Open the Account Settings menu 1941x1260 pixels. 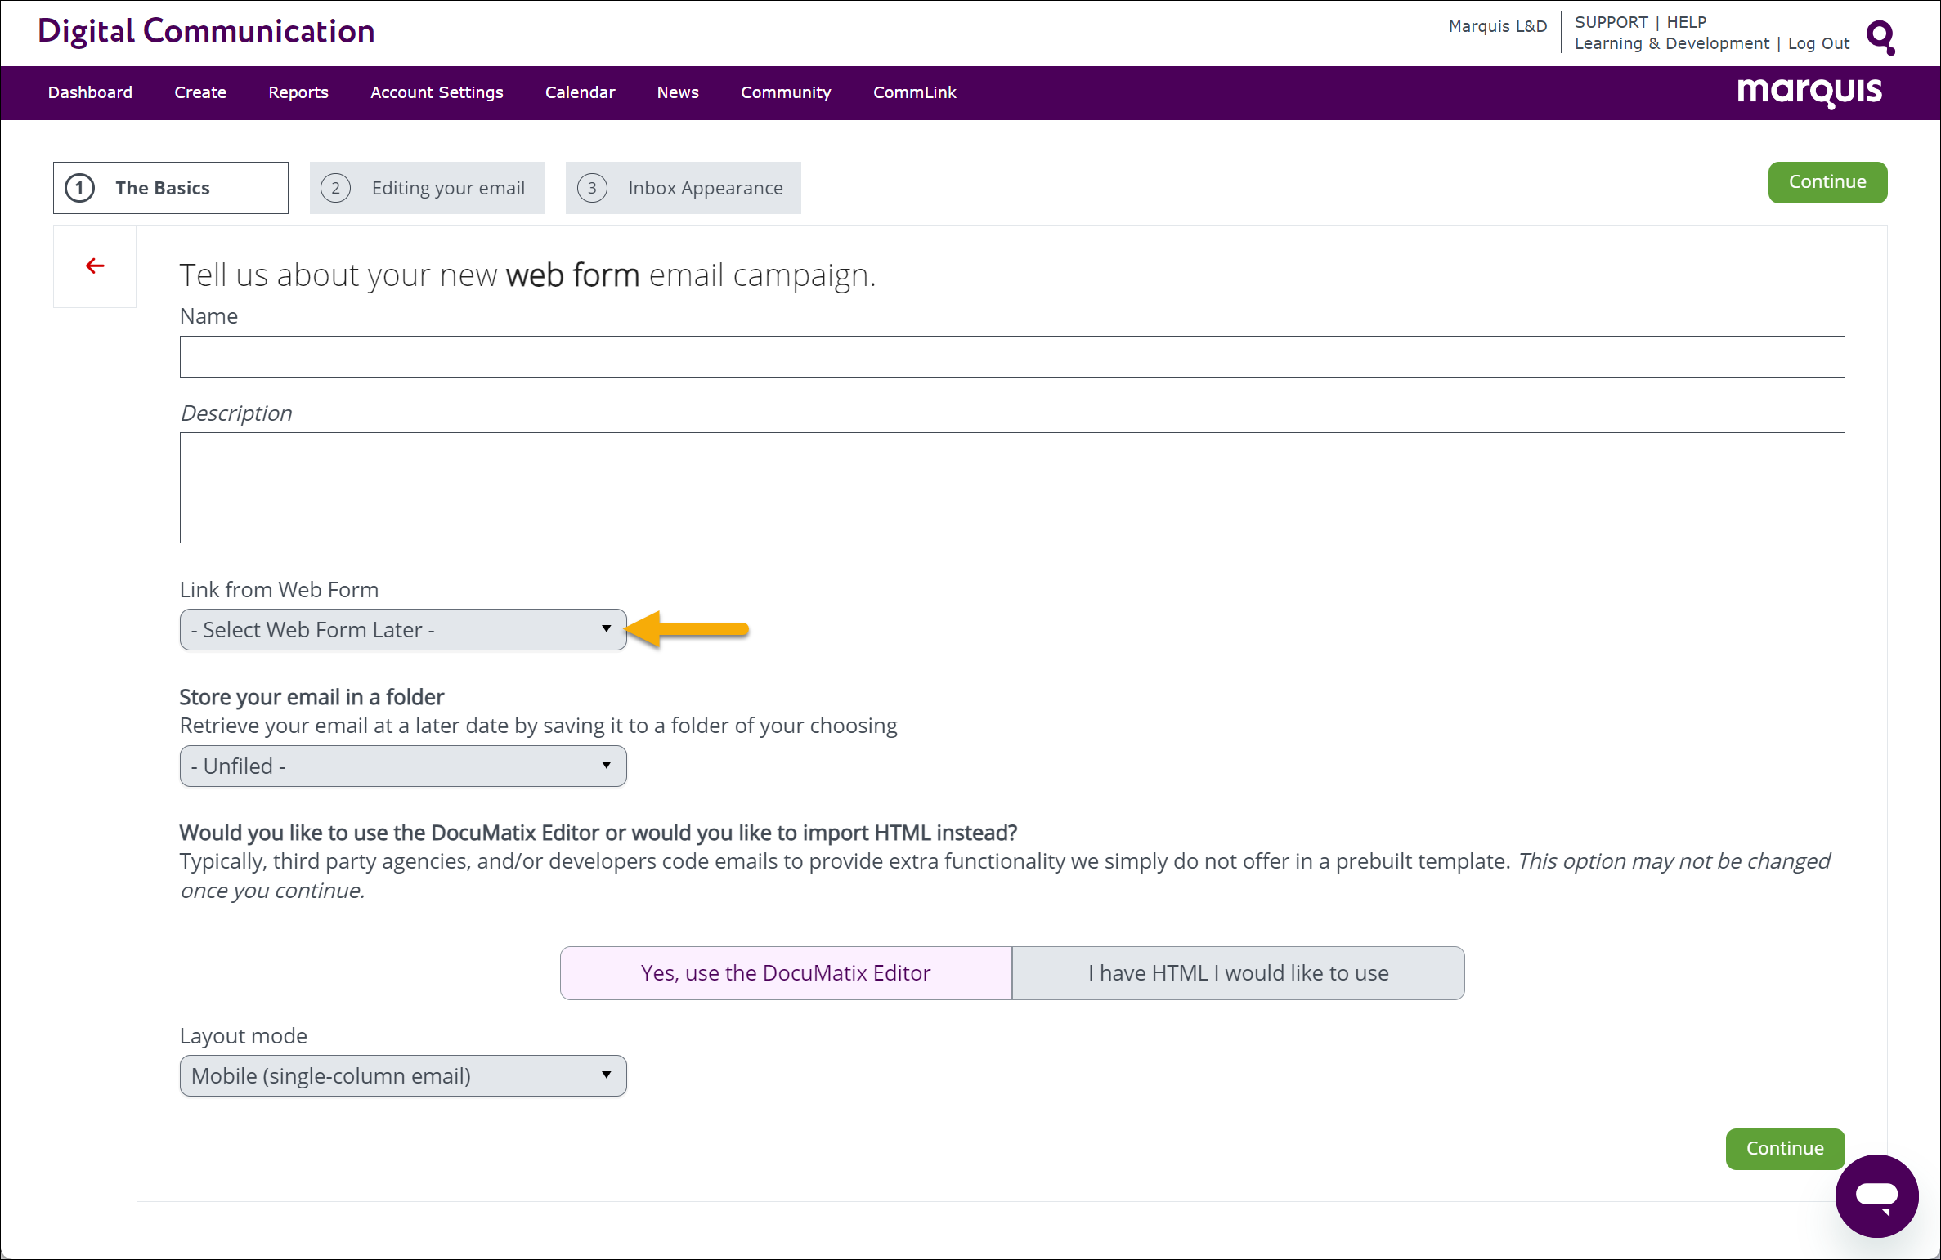437,92
